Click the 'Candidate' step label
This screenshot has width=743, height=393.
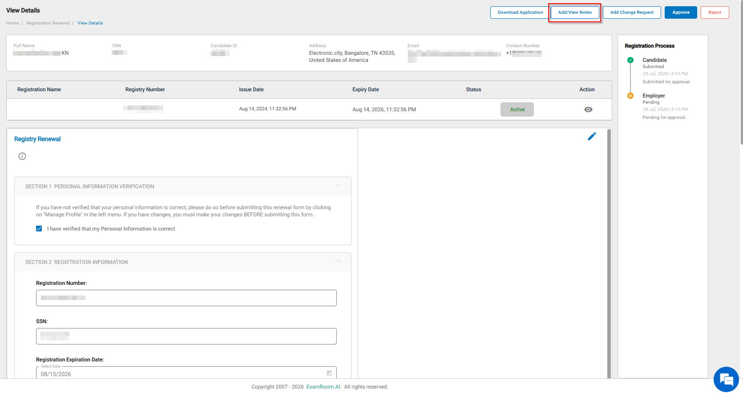(x=654, y=60)
